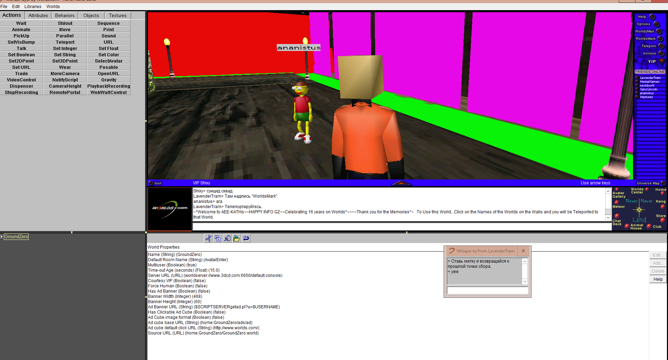Click the Teleport orb button

[x=661, y=46]
